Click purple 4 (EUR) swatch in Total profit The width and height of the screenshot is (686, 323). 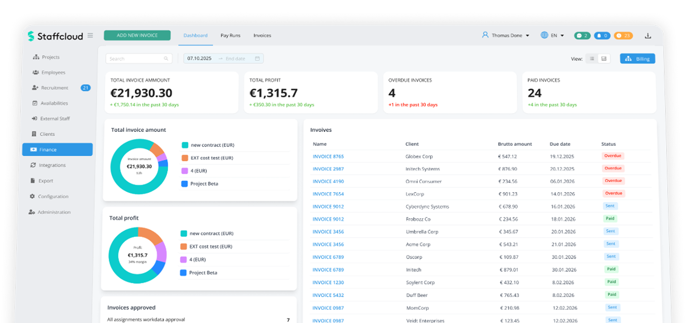(x=183, y=259)
